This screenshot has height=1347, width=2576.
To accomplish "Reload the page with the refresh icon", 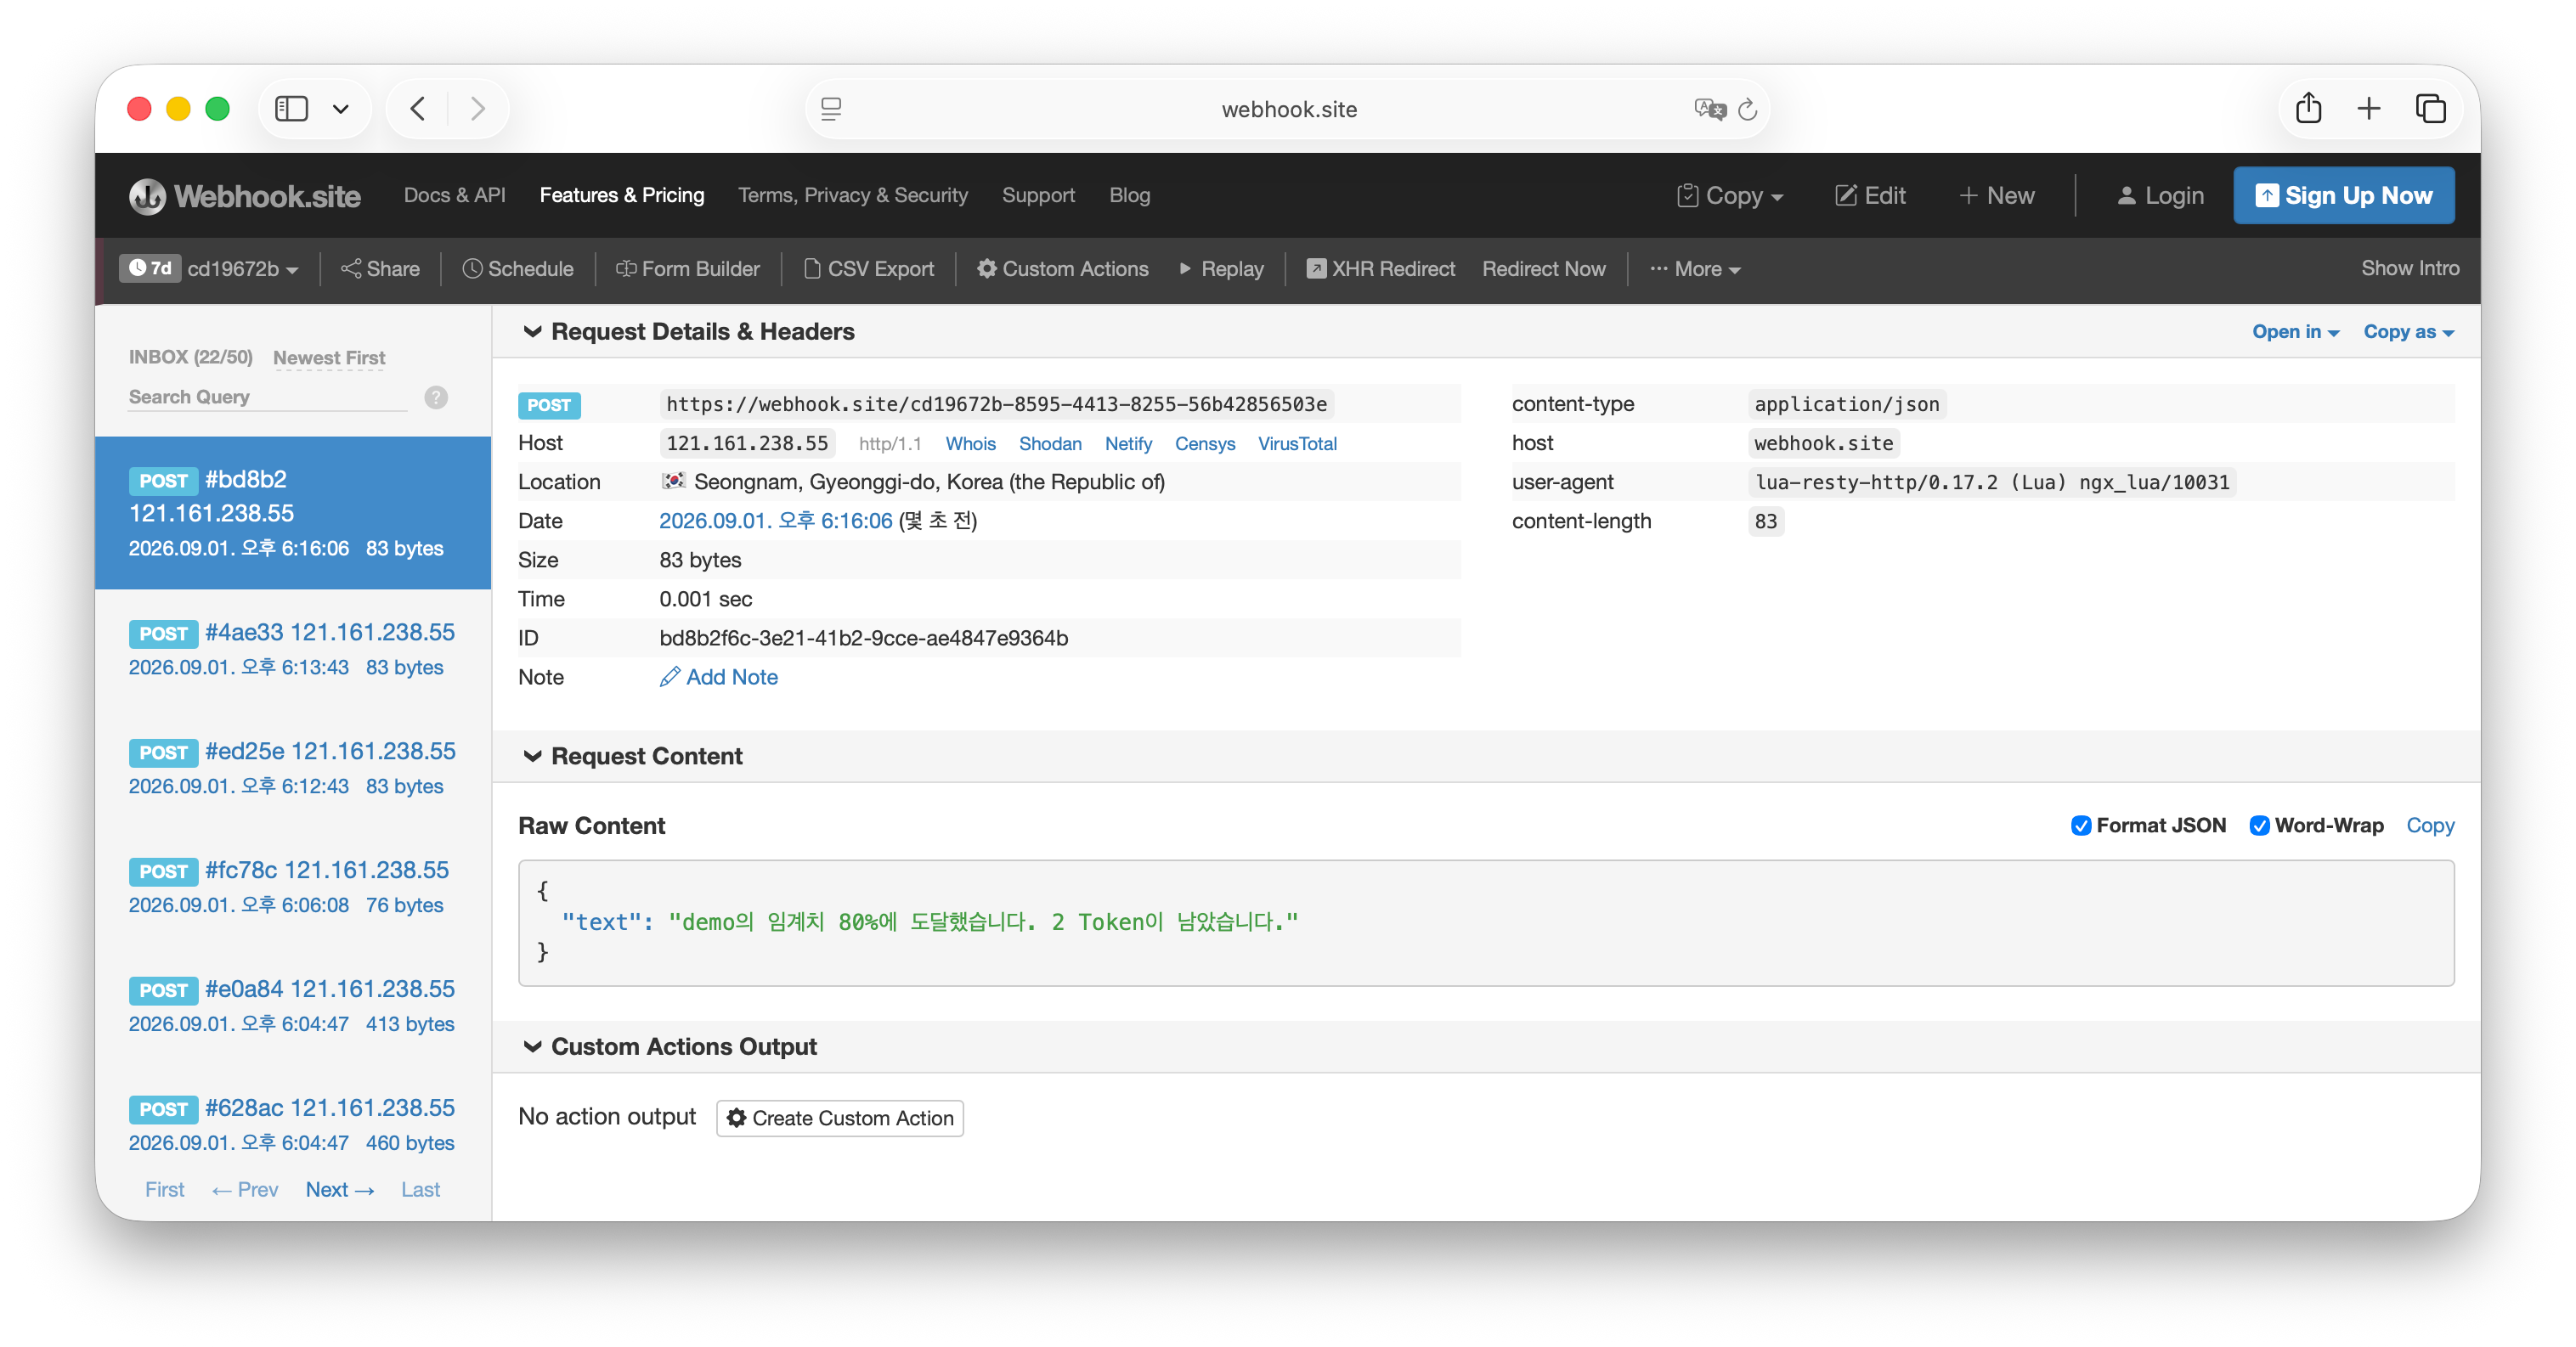I will pyautogui.click(x=1748, y=109).
